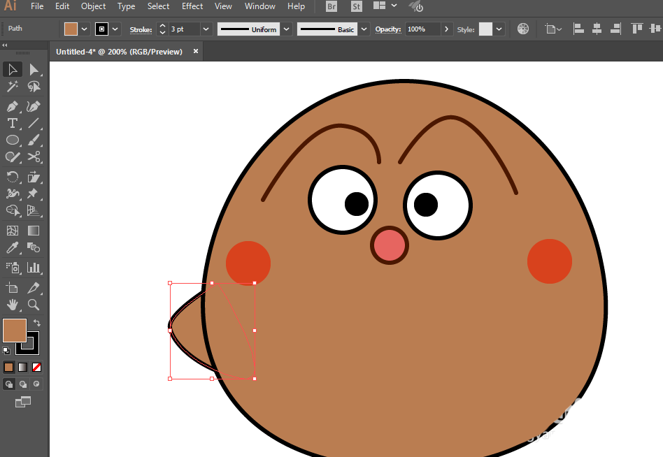Screen dimensions: 663x457
Task: Enable Draw Normal mode
Action: pos(9,384)
